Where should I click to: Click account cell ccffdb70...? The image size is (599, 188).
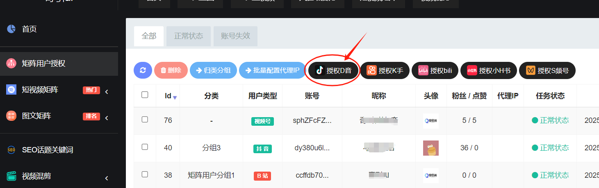coord(312,175)
